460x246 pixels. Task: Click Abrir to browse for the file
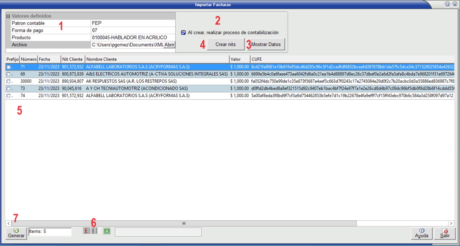pyautogui.click(x=169, y=45)
